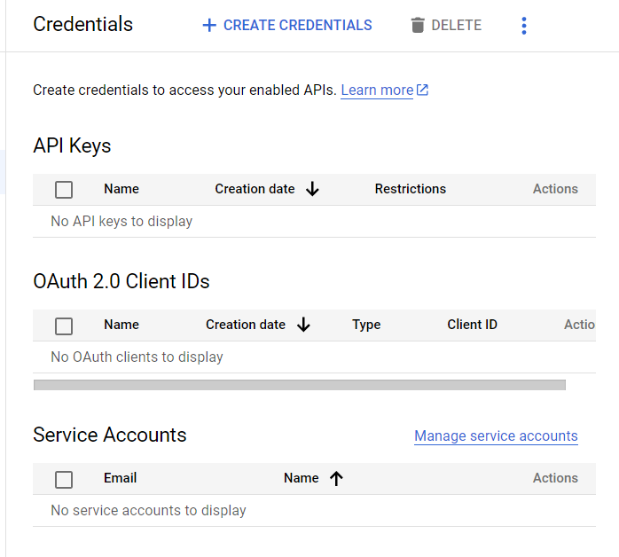Click the plus icon for Create Credentials
619x557 pixels.
pyautogui.click(x=209, y=26)
